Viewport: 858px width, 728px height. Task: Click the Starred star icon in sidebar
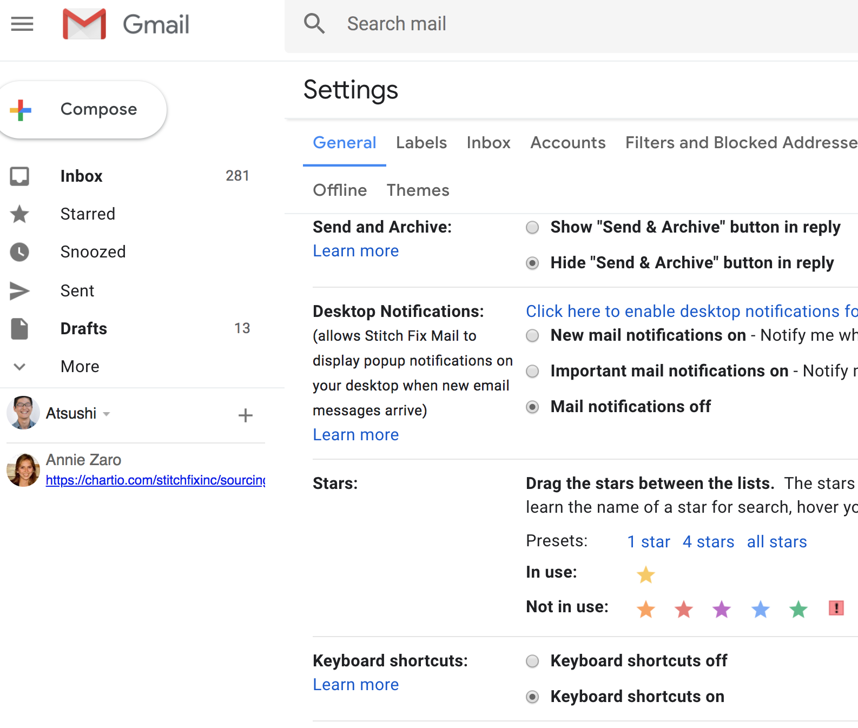pyautogui.click(x=19, y=214)
